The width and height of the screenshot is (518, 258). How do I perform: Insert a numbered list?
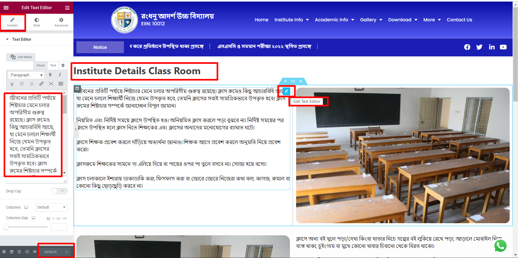pos(32,84)
